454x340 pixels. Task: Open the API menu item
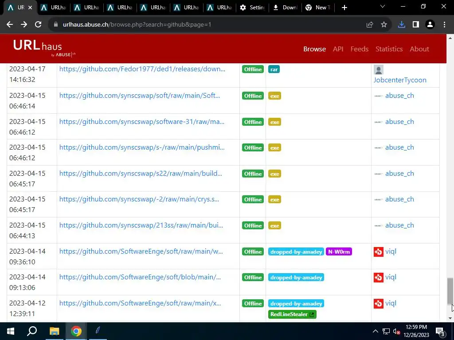click(x=338, y=49)
